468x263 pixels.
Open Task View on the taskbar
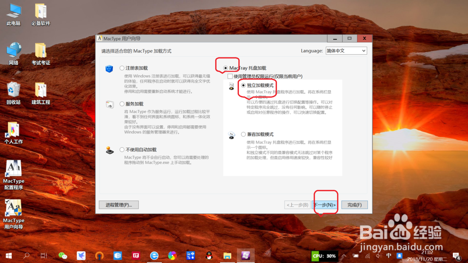pyautogui.click(x=44, y=256)
